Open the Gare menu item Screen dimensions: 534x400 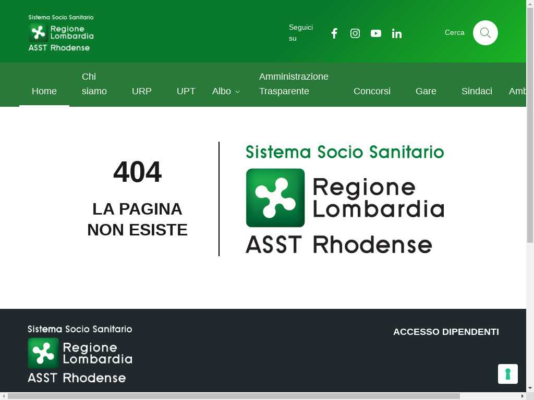pyautogui.click(x=426, y=91)
